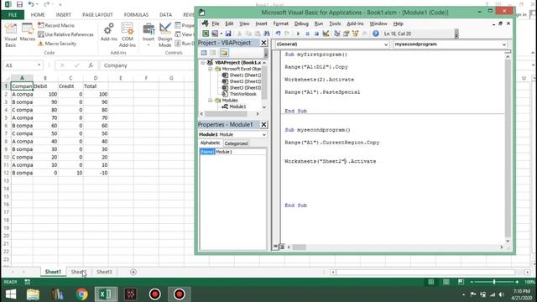Toggle VBA Design Mode icon in toolbar
537x302 pixels.
pyautogui.click(x=326, y=34)
